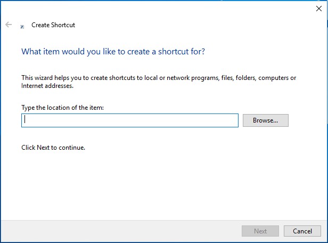Screen dimensions: 328x243
Task: Open the Browse dialog for items
Action: pos(265,120)
